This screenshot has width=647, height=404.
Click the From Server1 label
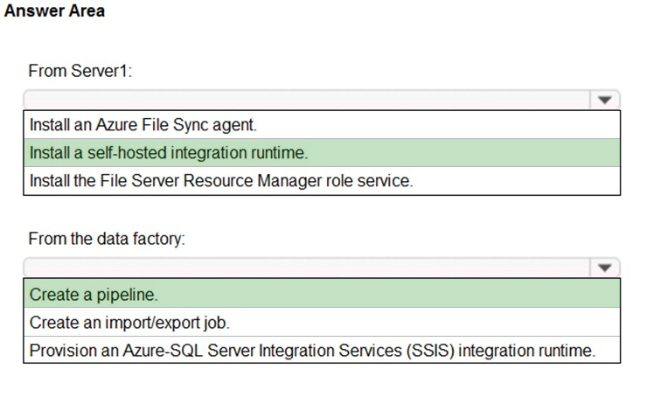(80, 71)
